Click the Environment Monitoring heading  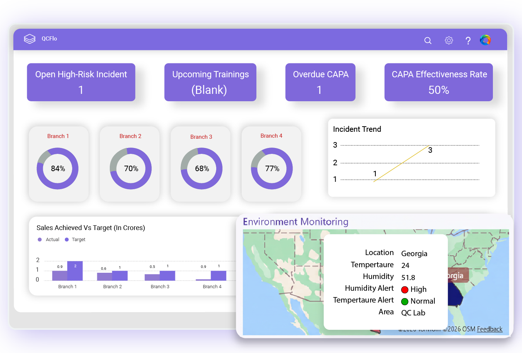295,222
